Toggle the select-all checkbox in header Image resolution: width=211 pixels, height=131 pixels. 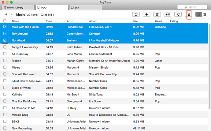5,21
